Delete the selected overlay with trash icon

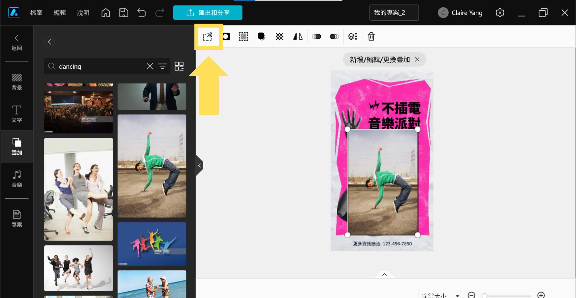pyautogui.click(x=371, y=37)
